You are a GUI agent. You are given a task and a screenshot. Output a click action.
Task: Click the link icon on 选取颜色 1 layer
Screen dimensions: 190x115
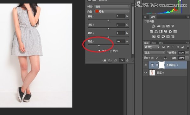click(x=157, y=65)
